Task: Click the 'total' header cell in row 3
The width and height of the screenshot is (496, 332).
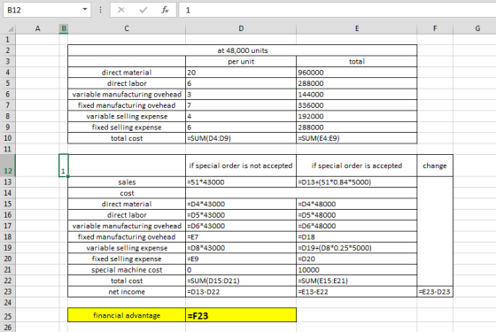Action: tap(357, 61)
